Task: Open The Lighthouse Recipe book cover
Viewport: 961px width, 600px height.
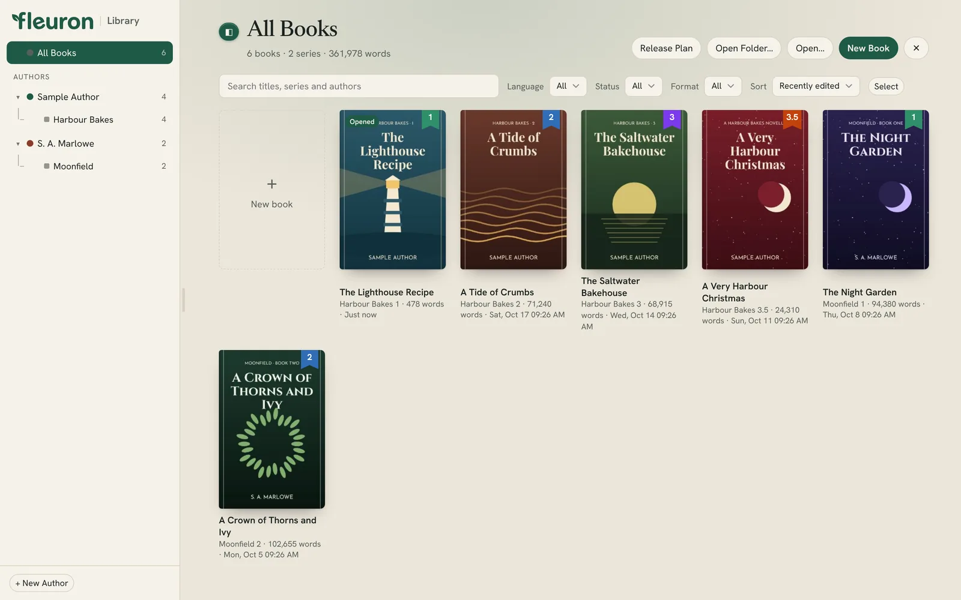Action: 392,190
